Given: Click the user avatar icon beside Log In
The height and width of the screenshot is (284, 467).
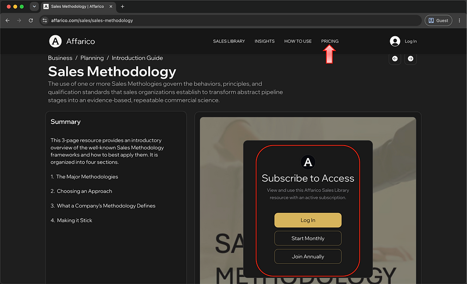Looking at the screenshot, I should click(395, 41).
